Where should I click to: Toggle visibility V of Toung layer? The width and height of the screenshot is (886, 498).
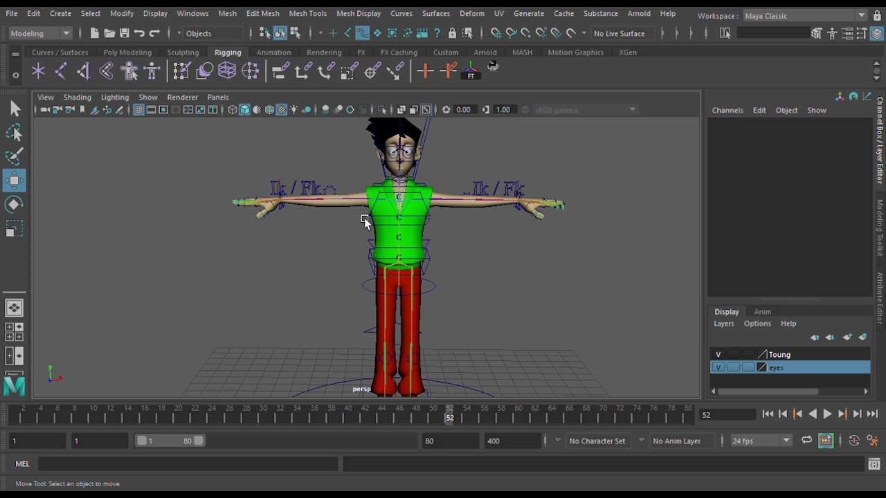[x=718, y=355]
